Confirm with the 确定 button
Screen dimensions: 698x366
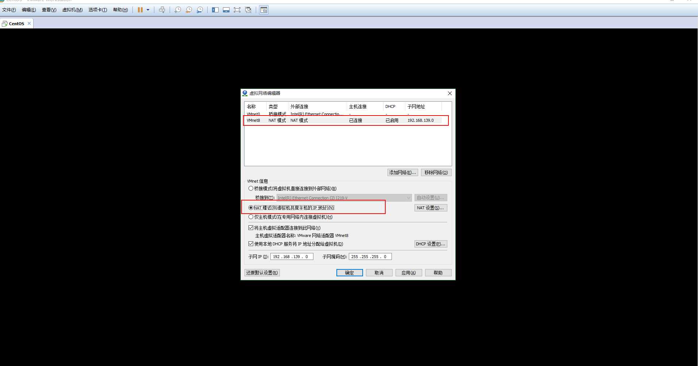coord(350,273)
